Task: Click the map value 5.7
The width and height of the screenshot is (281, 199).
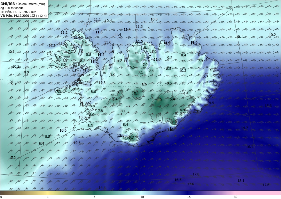Action: pyautogui.click(x=131, y=138)
